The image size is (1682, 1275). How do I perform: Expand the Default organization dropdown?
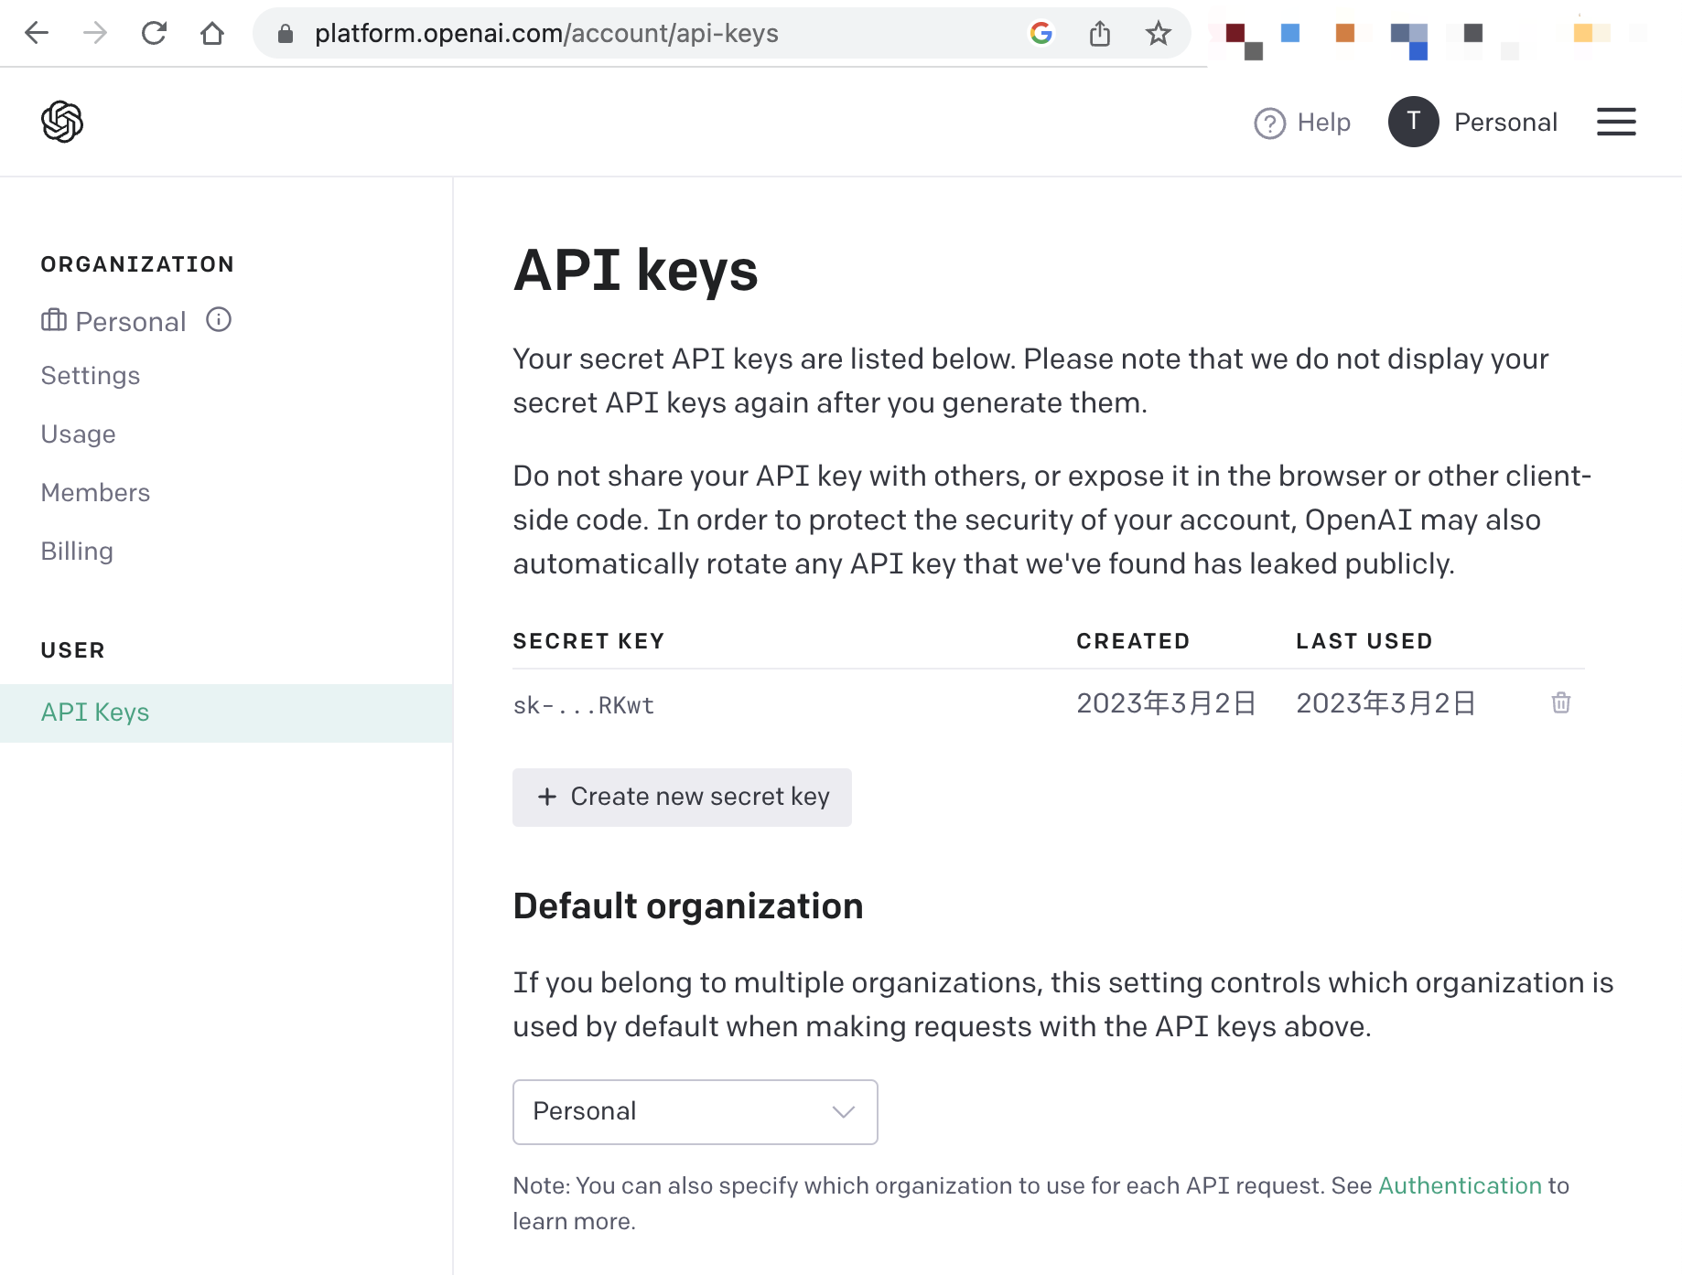tap(695, 1111)
